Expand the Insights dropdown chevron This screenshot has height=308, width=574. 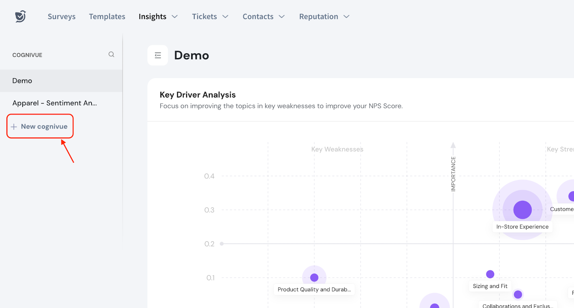175,16
